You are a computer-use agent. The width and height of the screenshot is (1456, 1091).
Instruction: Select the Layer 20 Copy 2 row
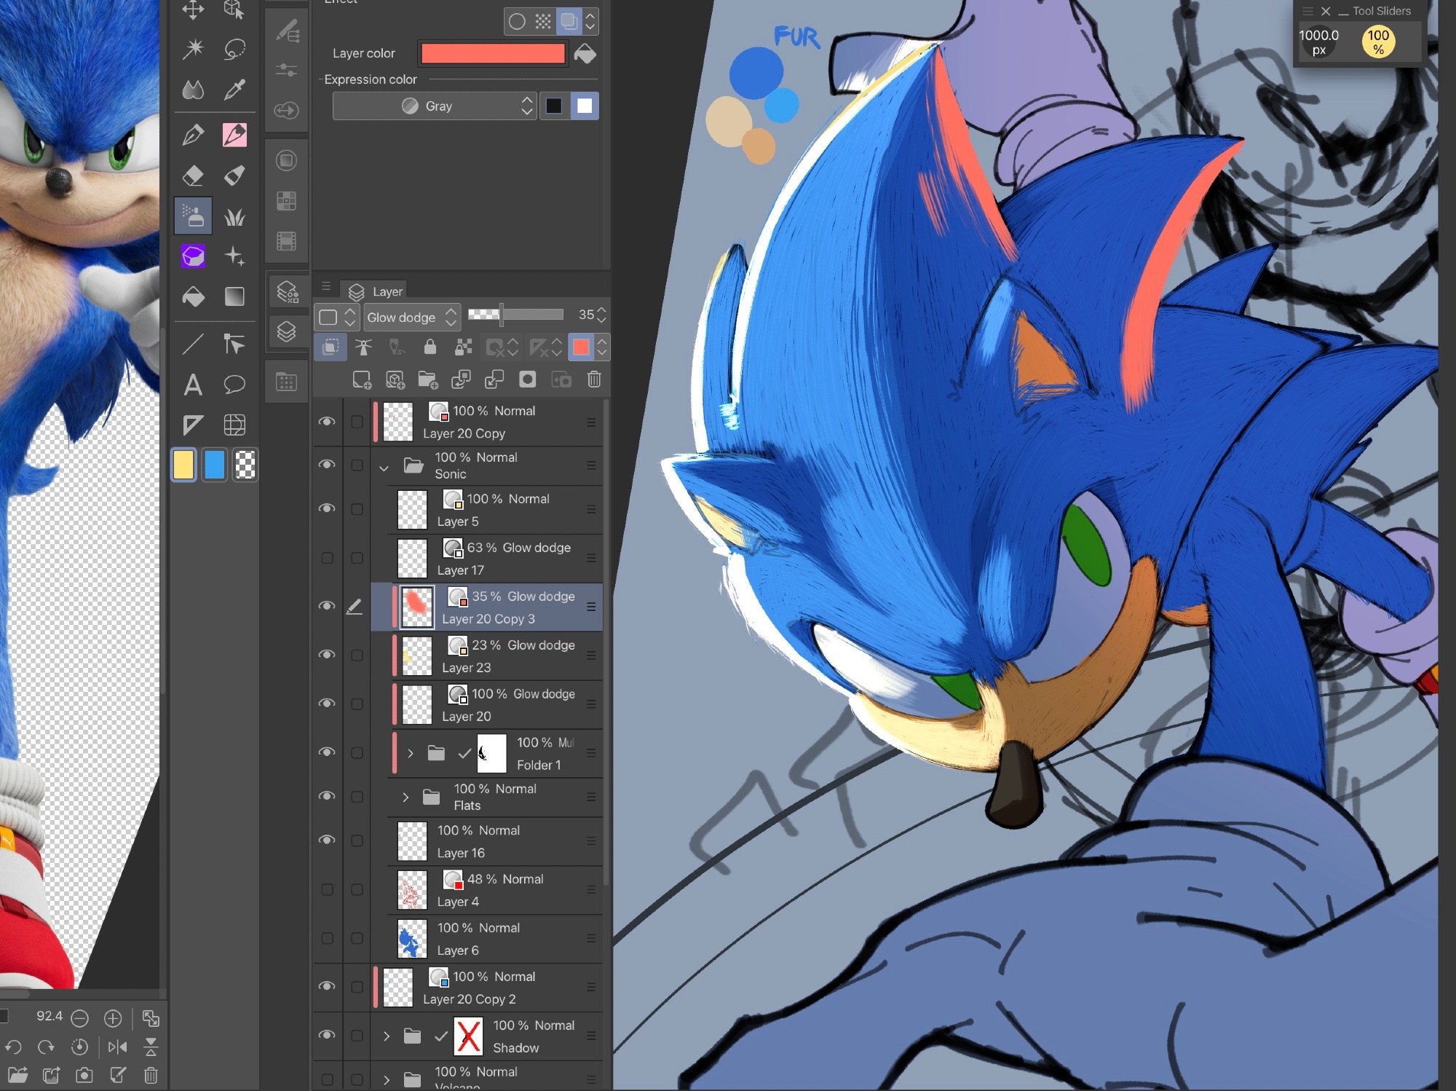click(x=487, y=988)
